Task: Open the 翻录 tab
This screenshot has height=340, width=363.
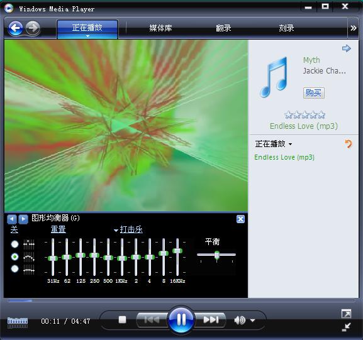Action: 223,28
